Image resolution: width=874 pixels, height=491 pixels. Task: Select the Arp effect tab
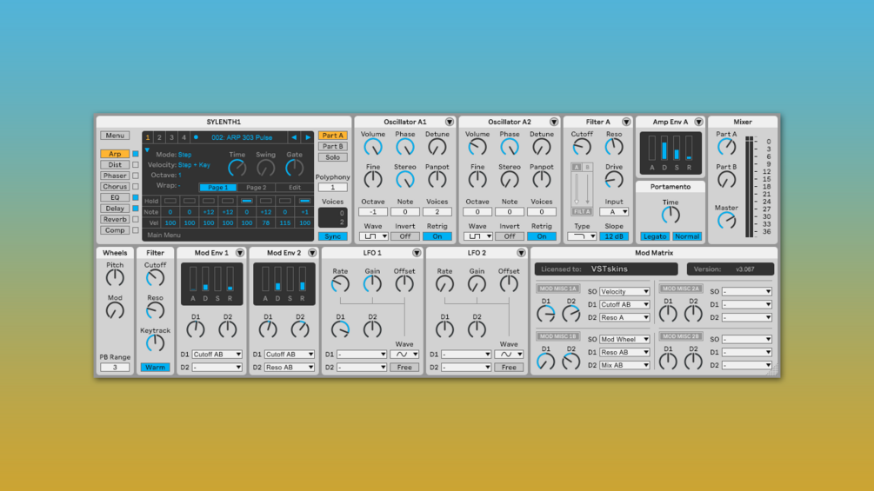click(x=115, y=154)
